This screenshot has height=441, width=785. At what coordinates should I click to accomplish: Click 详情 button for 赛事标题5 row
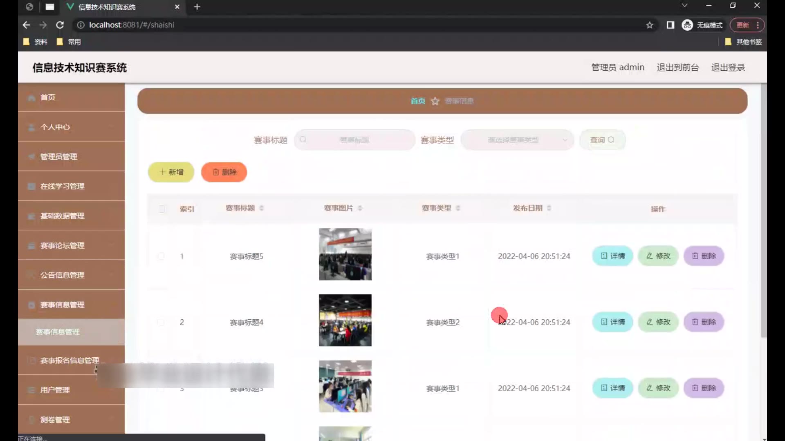tap(612, 256)
